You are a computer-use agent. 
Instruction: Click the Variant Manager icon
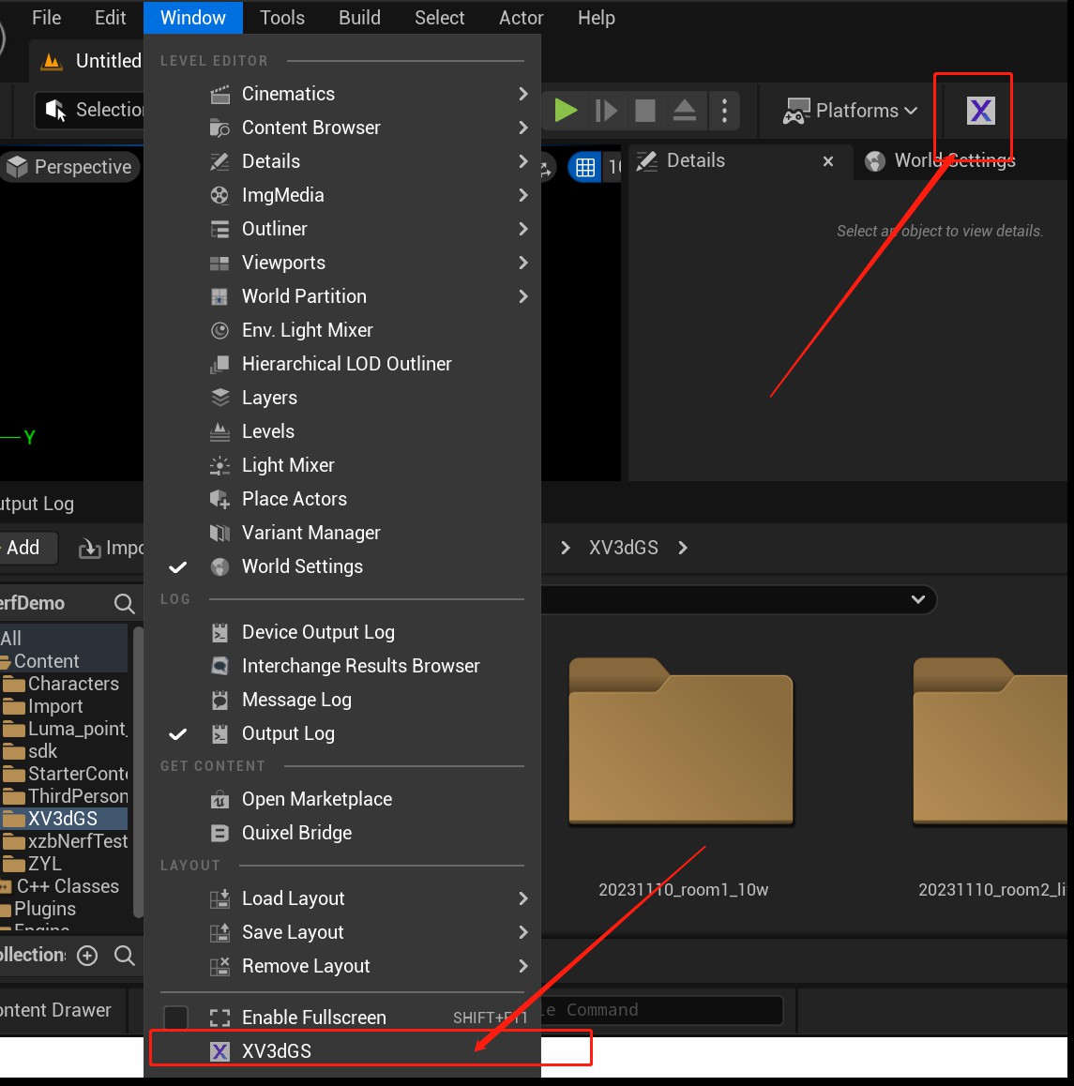click(x=219, y=533)
